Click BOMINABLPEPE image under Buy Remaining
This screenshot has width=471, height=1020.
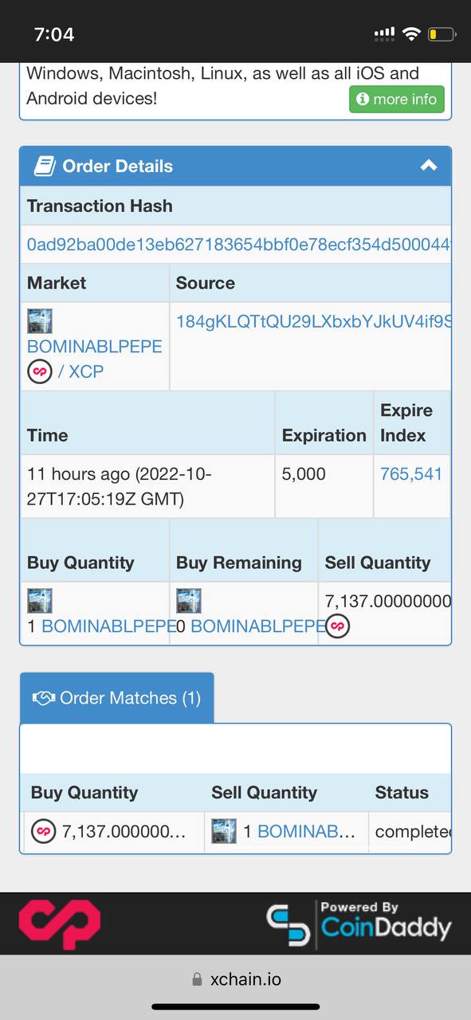pyautogui.click(x=189, y=601)
